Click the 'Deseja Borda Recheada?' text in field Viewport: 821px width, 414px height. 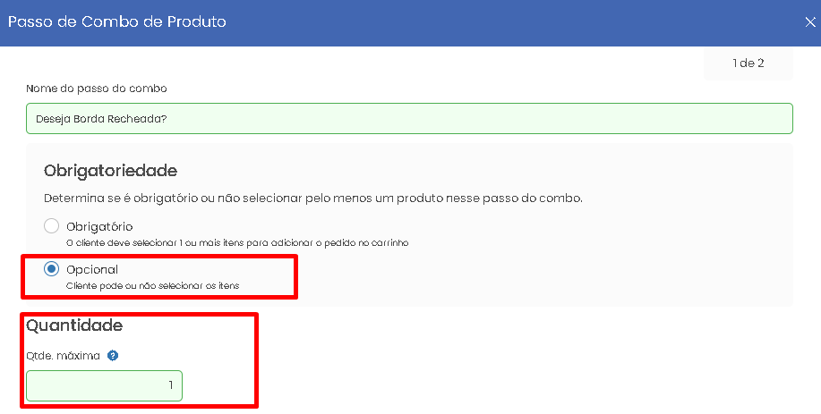[101, 119]
